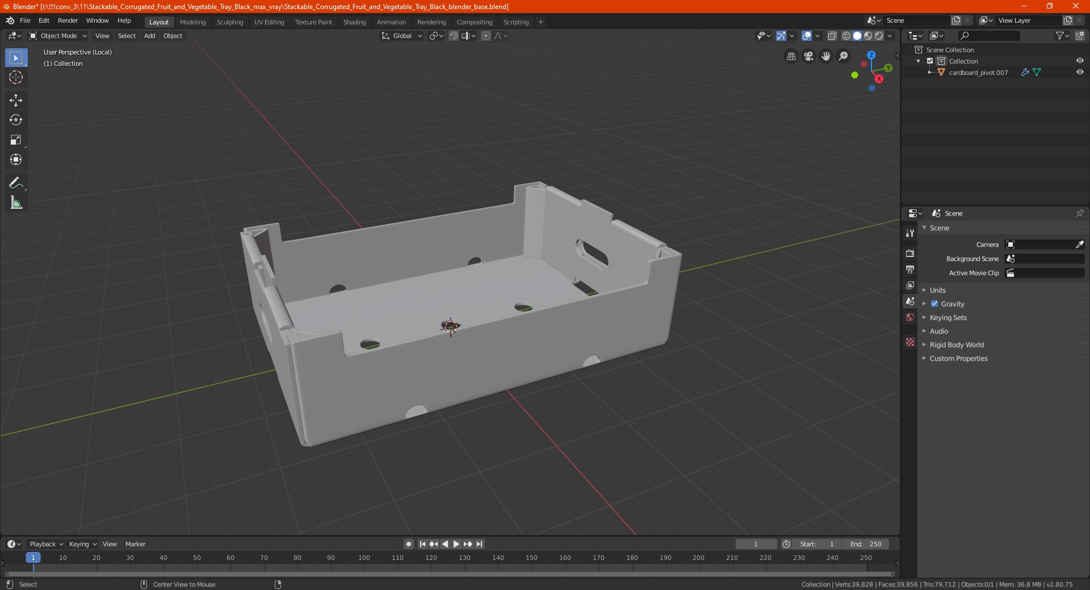Select the Measure ruler tool
This screenshot has height=590, width=1090.
[x=16, y=203]
